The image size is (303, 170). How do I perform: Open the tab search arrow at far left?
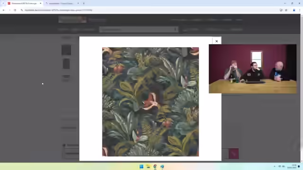[3, 3]
